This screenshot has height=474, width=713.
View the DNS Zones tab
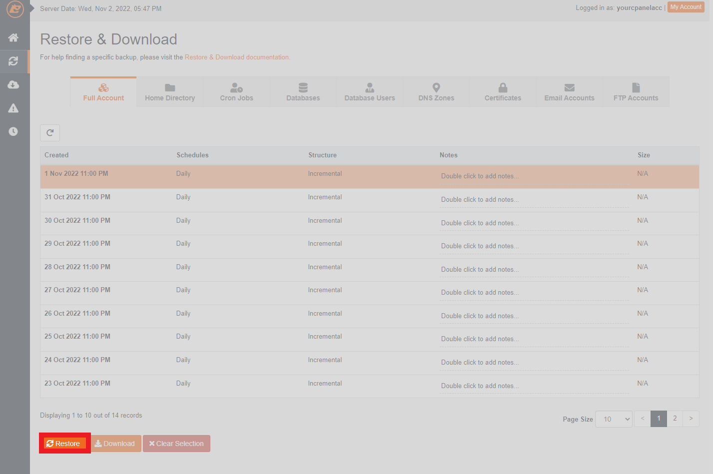(x=436, y=91)
